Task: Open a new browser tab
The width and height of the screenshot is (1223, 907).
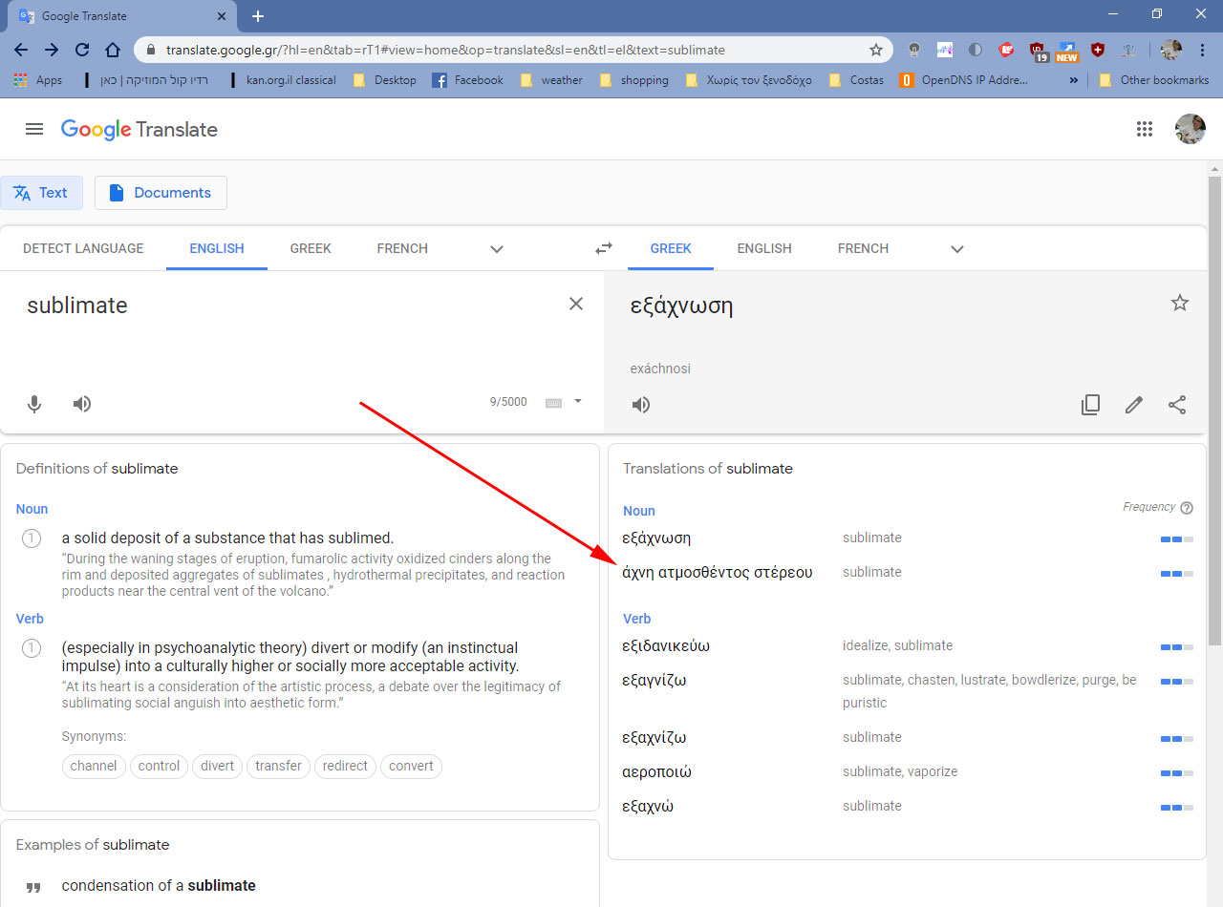Action: pyautogui.click(x=258, y=16)
